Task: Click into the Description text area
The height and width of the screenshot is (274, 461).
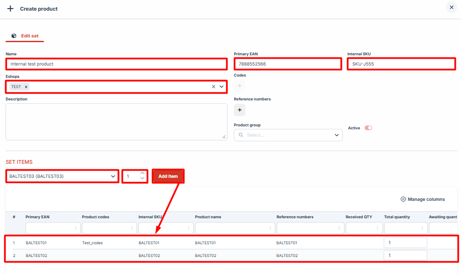Action: click(x=116, y=122)
